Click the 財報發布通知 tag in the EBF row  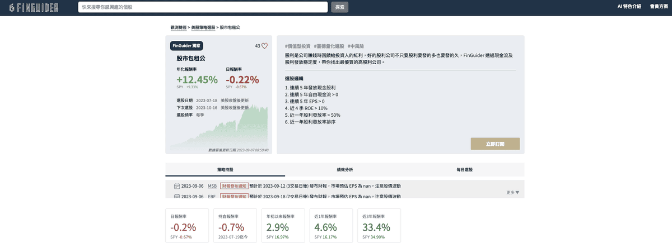pyautogui.click(x=234, y=197)
